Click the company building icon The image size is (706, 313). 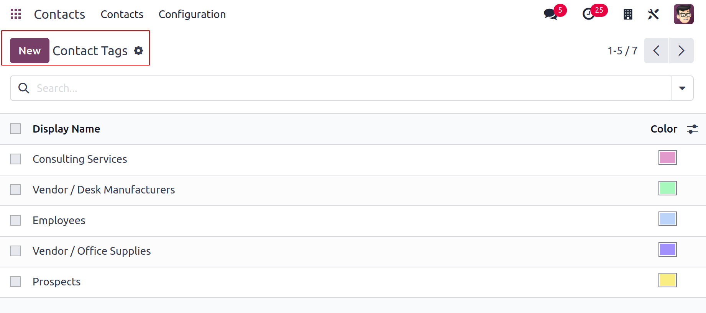coord(628,14)
